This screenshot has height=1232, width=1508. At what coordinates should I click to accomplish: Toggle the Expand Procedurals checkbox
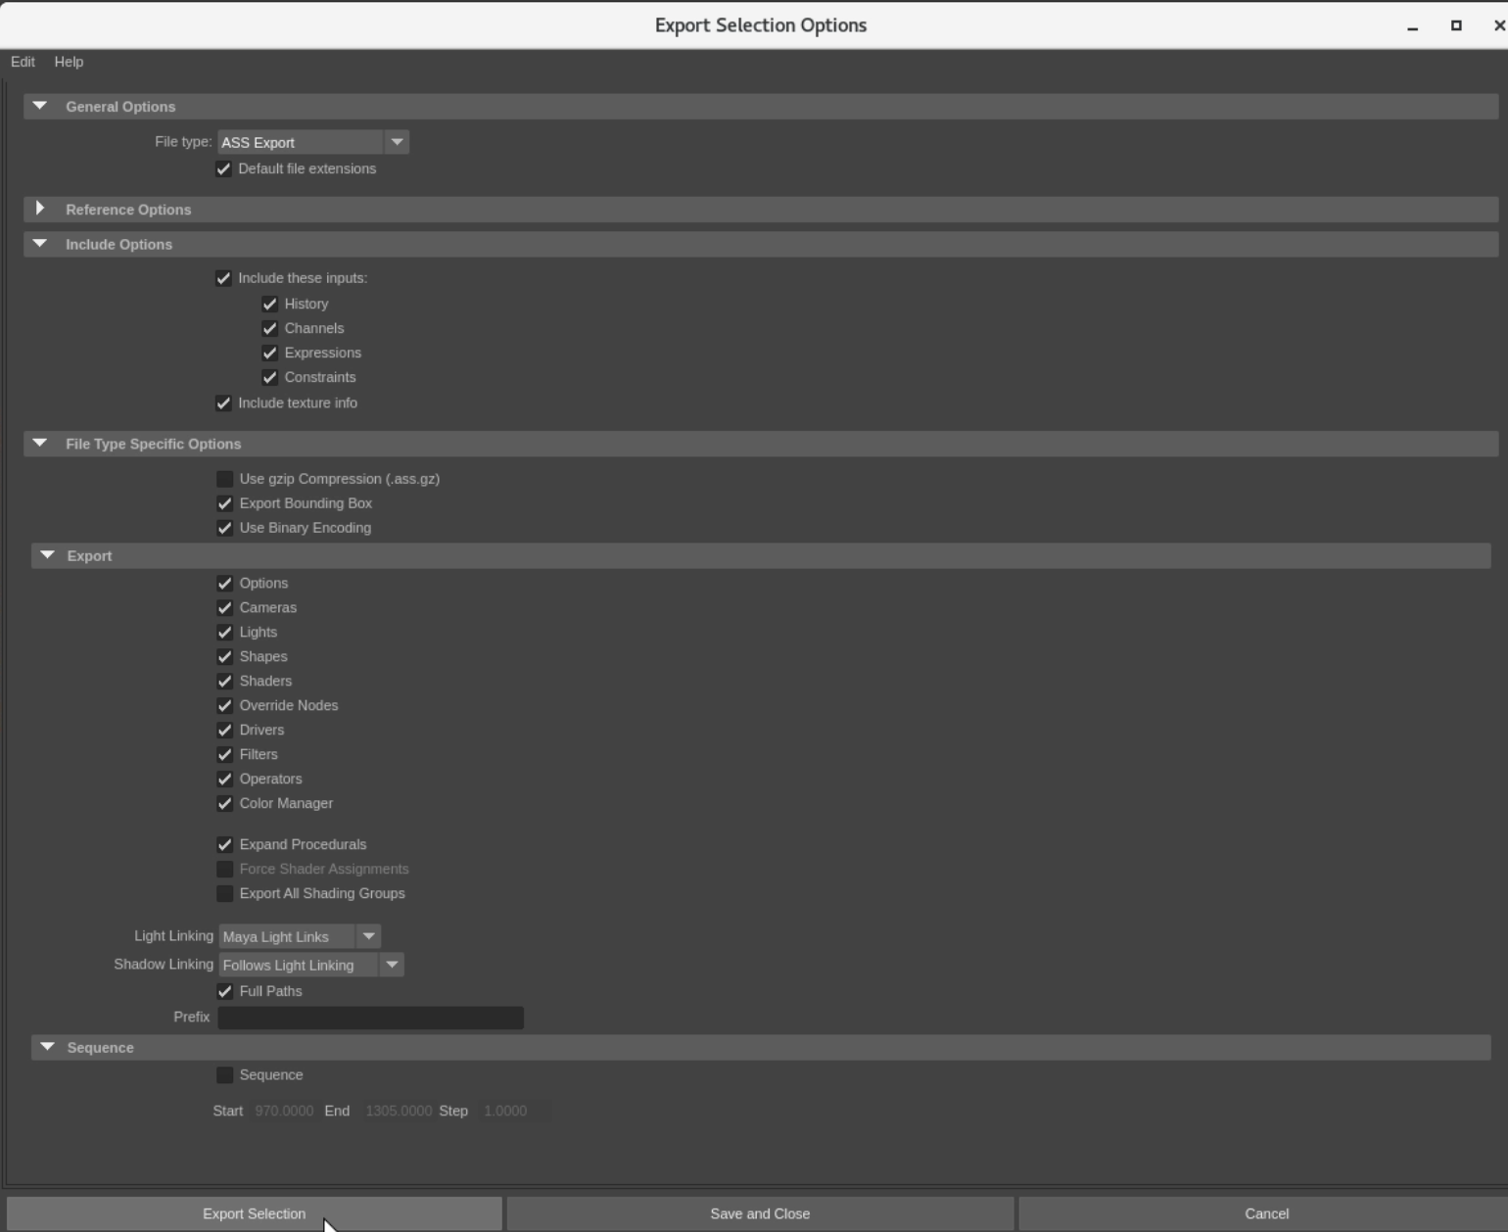(x=225, y=844)
